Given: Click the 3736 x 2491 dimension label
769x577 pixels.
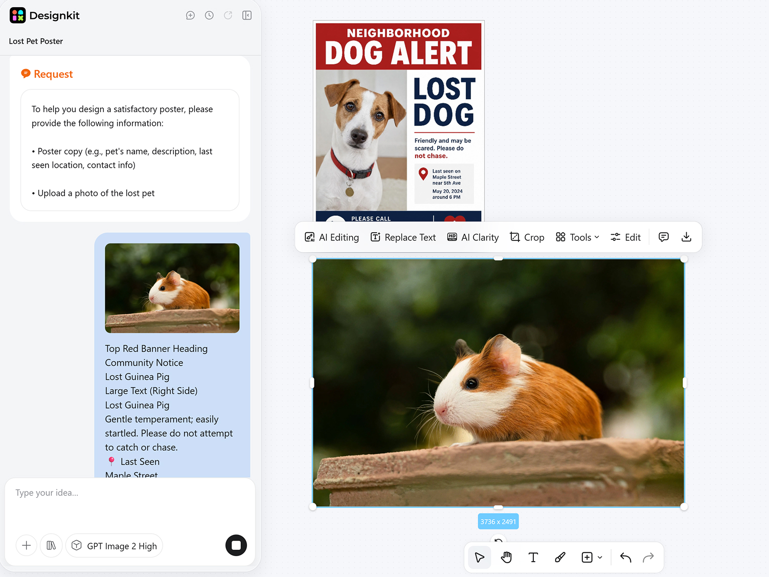Looking at the screenshot, I should click(x=498, y=522).
